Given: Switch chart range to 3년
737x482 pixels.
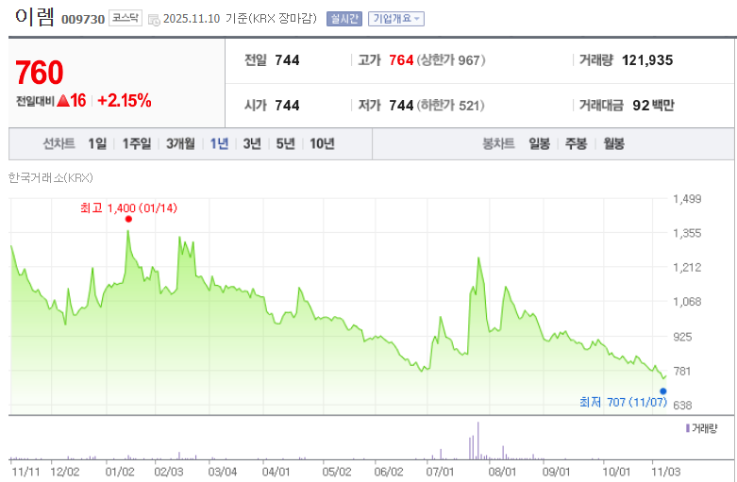Looking at the screenshot, I should click(x=252, y=143).
